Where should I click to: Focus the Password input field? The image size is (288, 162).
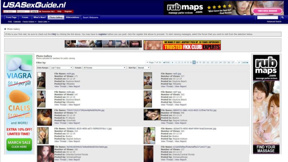(23, 11)
